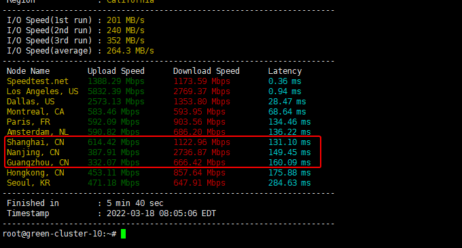Select the Hongkong, CN node name
462x248 pixels.
35,173
